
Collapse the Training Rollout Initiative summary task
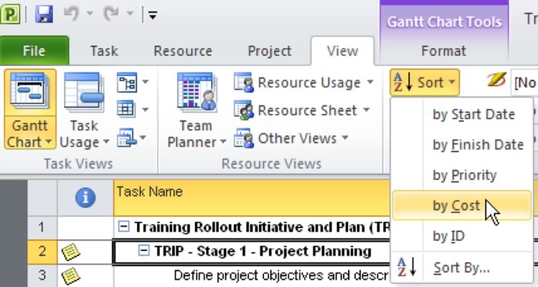coord(124,227)
